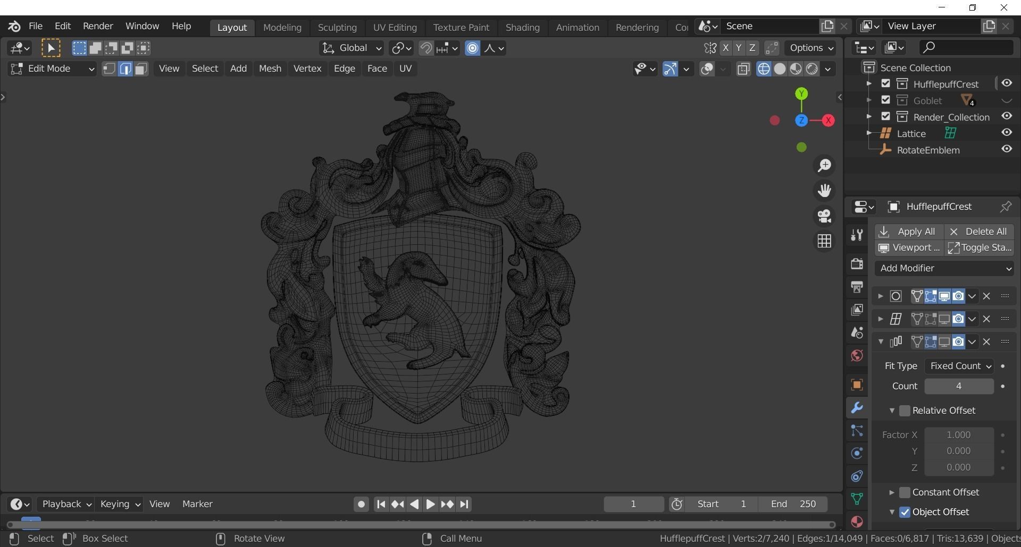Screen dimensions: 1021x547
Task: Click the zoom viewport magnifier icon
Action: point(824,166)
